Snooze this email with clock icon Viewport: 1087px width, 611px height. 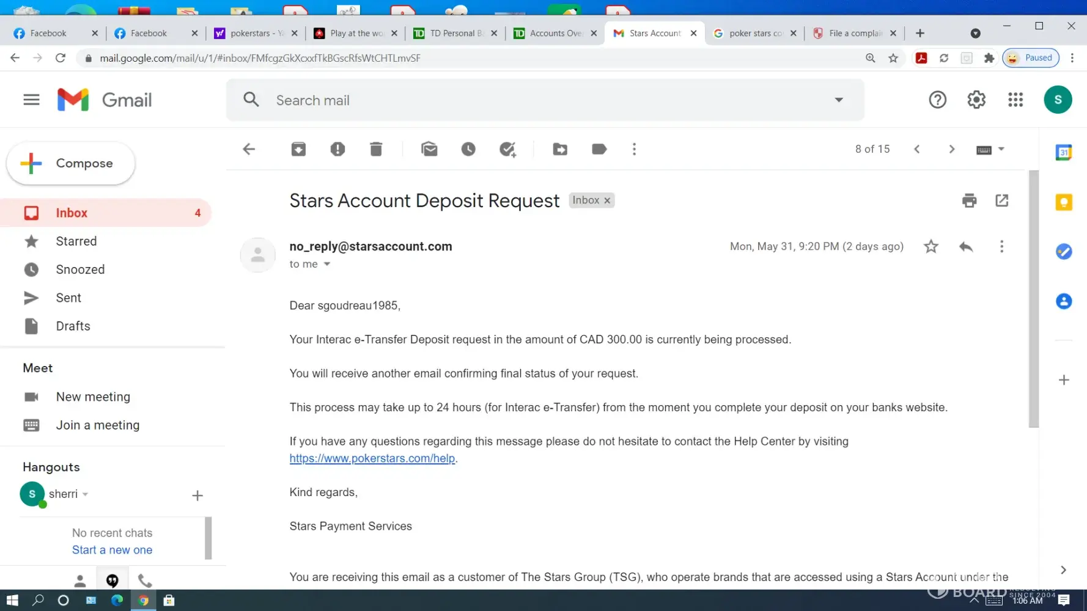point(468,149)
